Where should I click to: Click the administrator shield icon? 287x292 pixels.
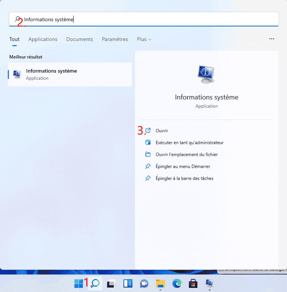(x=148, y=142)
